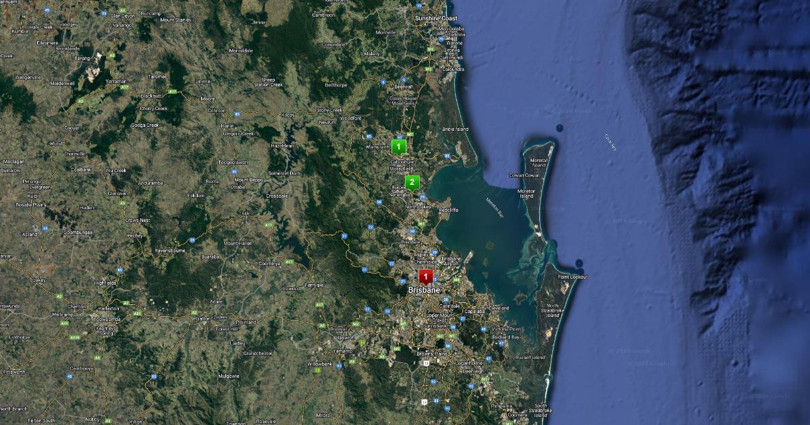Click the Wamuran label
Image resolution: width=810 pixels, height=425 pixels.
[376, 146]
